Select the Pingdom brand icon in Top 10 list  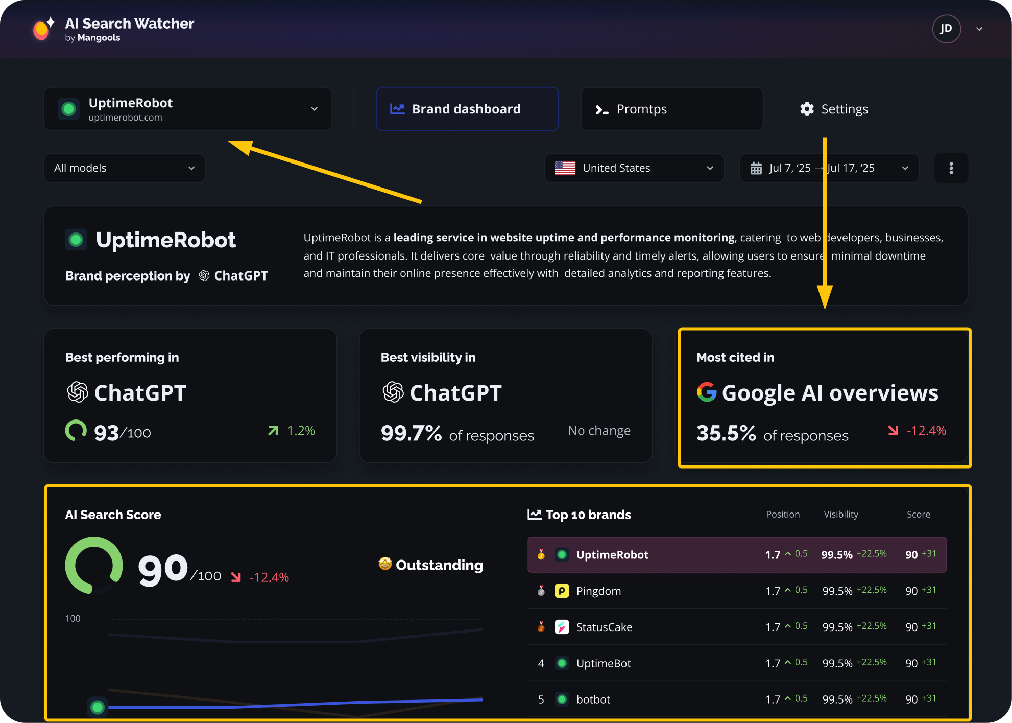pos(562,591)
